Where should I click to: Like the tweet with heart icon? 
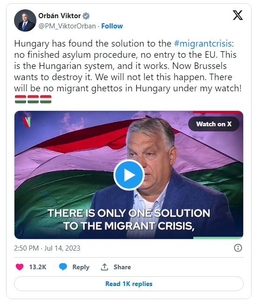[20, 267]
